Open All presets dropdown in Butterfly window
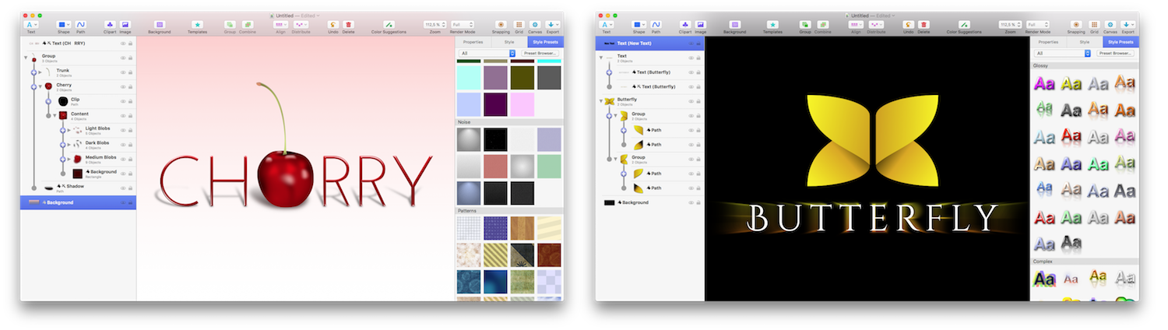 1063,53
